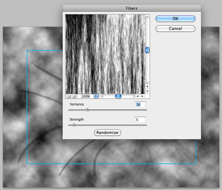Click the Randomize button
The width and height of the screenshot is (222, 190).
[x=107, y=133]
